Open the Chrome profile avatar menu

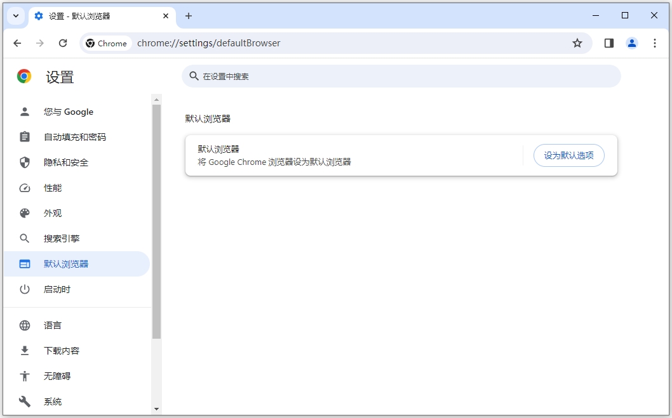coord(631,42)
